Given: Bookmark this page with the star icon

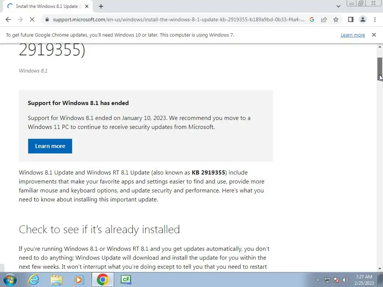Looking at the screenshot, I should [x=336, y=19].
